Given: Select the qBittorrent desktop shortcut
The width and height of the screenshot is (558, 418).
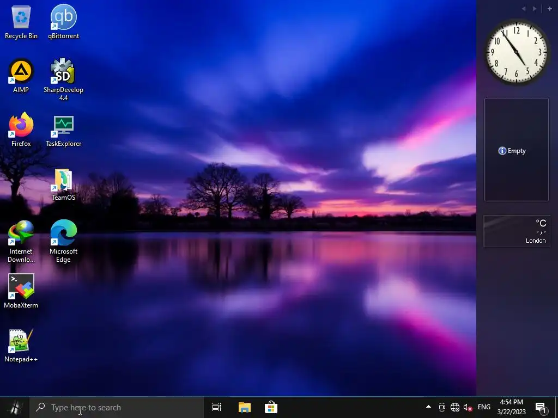Looking at the screenshot, I should [x=63, y=22].
